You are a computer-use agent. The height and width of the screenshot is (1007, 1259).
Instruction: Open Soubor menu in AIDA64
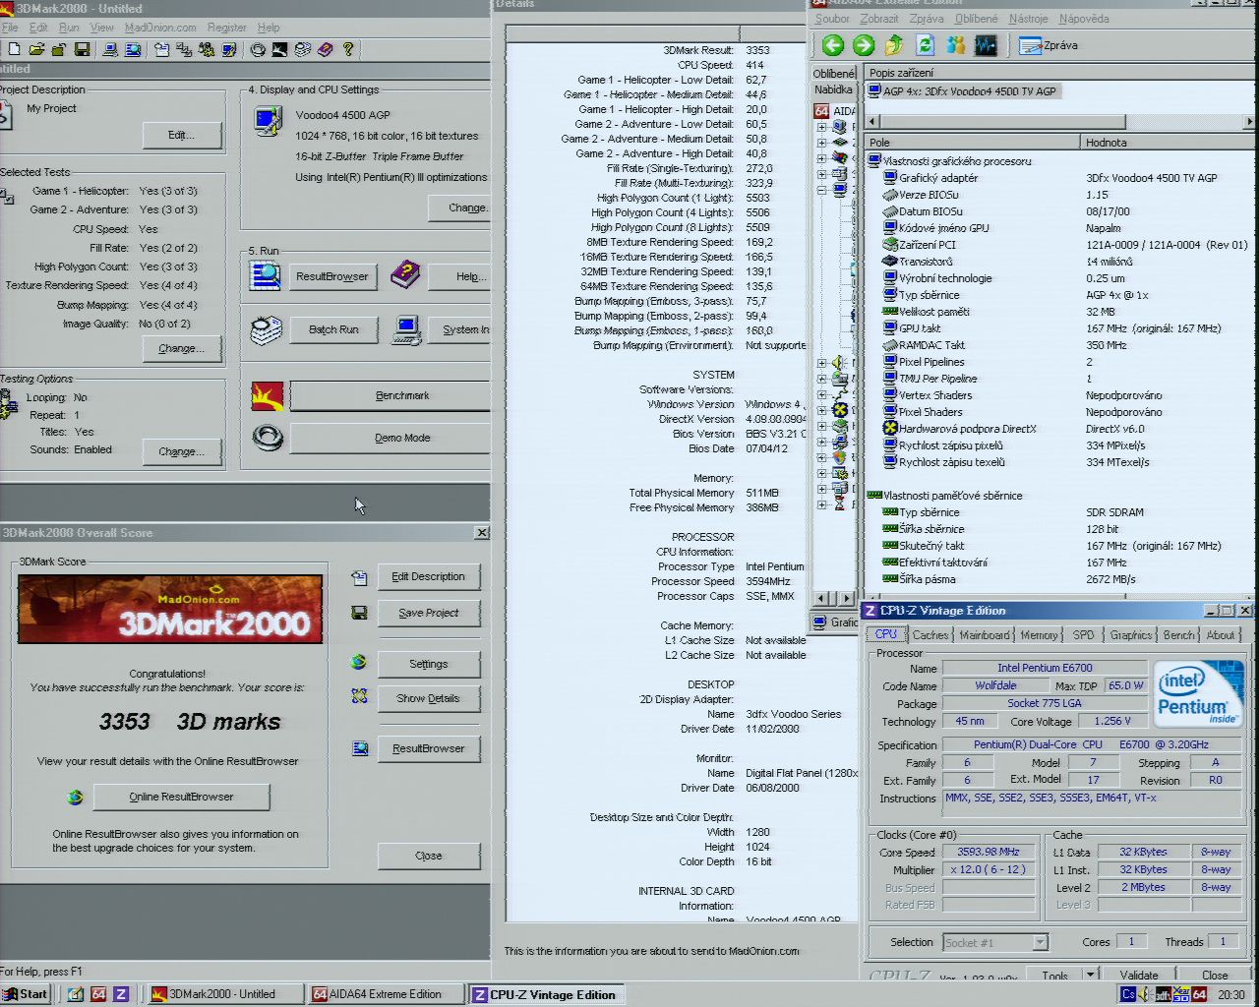pos(832,19)
